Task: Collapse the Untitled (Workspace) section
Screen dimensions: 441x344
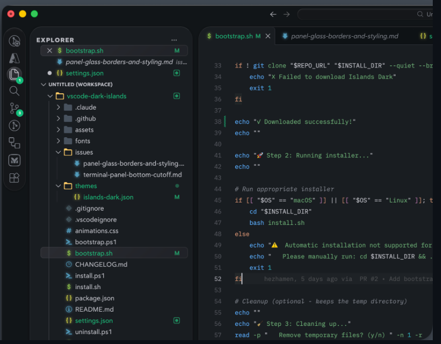Action: (43, 84)
